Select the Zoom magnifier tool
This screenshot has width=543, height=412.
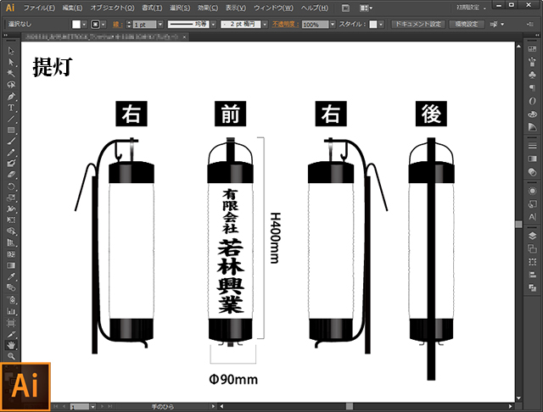[11, 356]
